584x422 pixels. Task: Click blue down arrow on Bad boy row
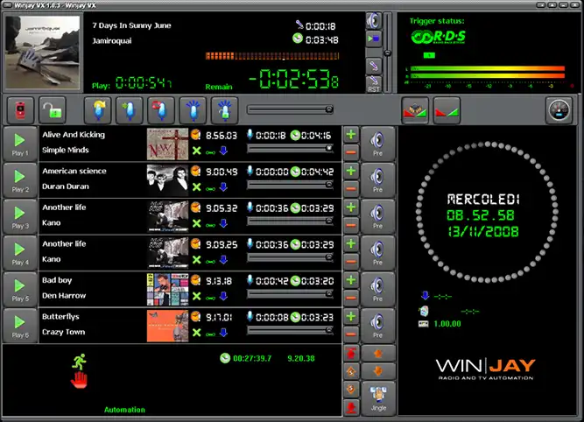(223, 296)
